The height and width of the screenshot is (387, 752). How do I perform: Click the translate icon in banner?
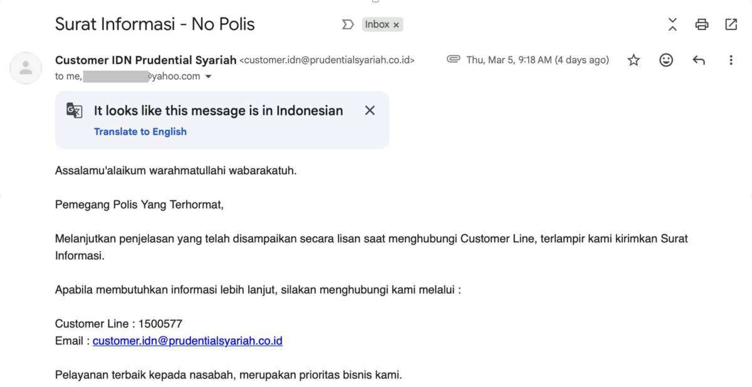pos(75,111)
